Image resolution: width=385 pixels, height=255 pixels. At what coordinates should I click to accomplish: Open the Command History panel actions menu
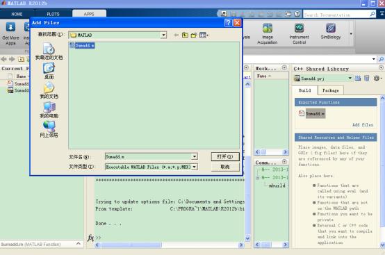click(284, 161)
